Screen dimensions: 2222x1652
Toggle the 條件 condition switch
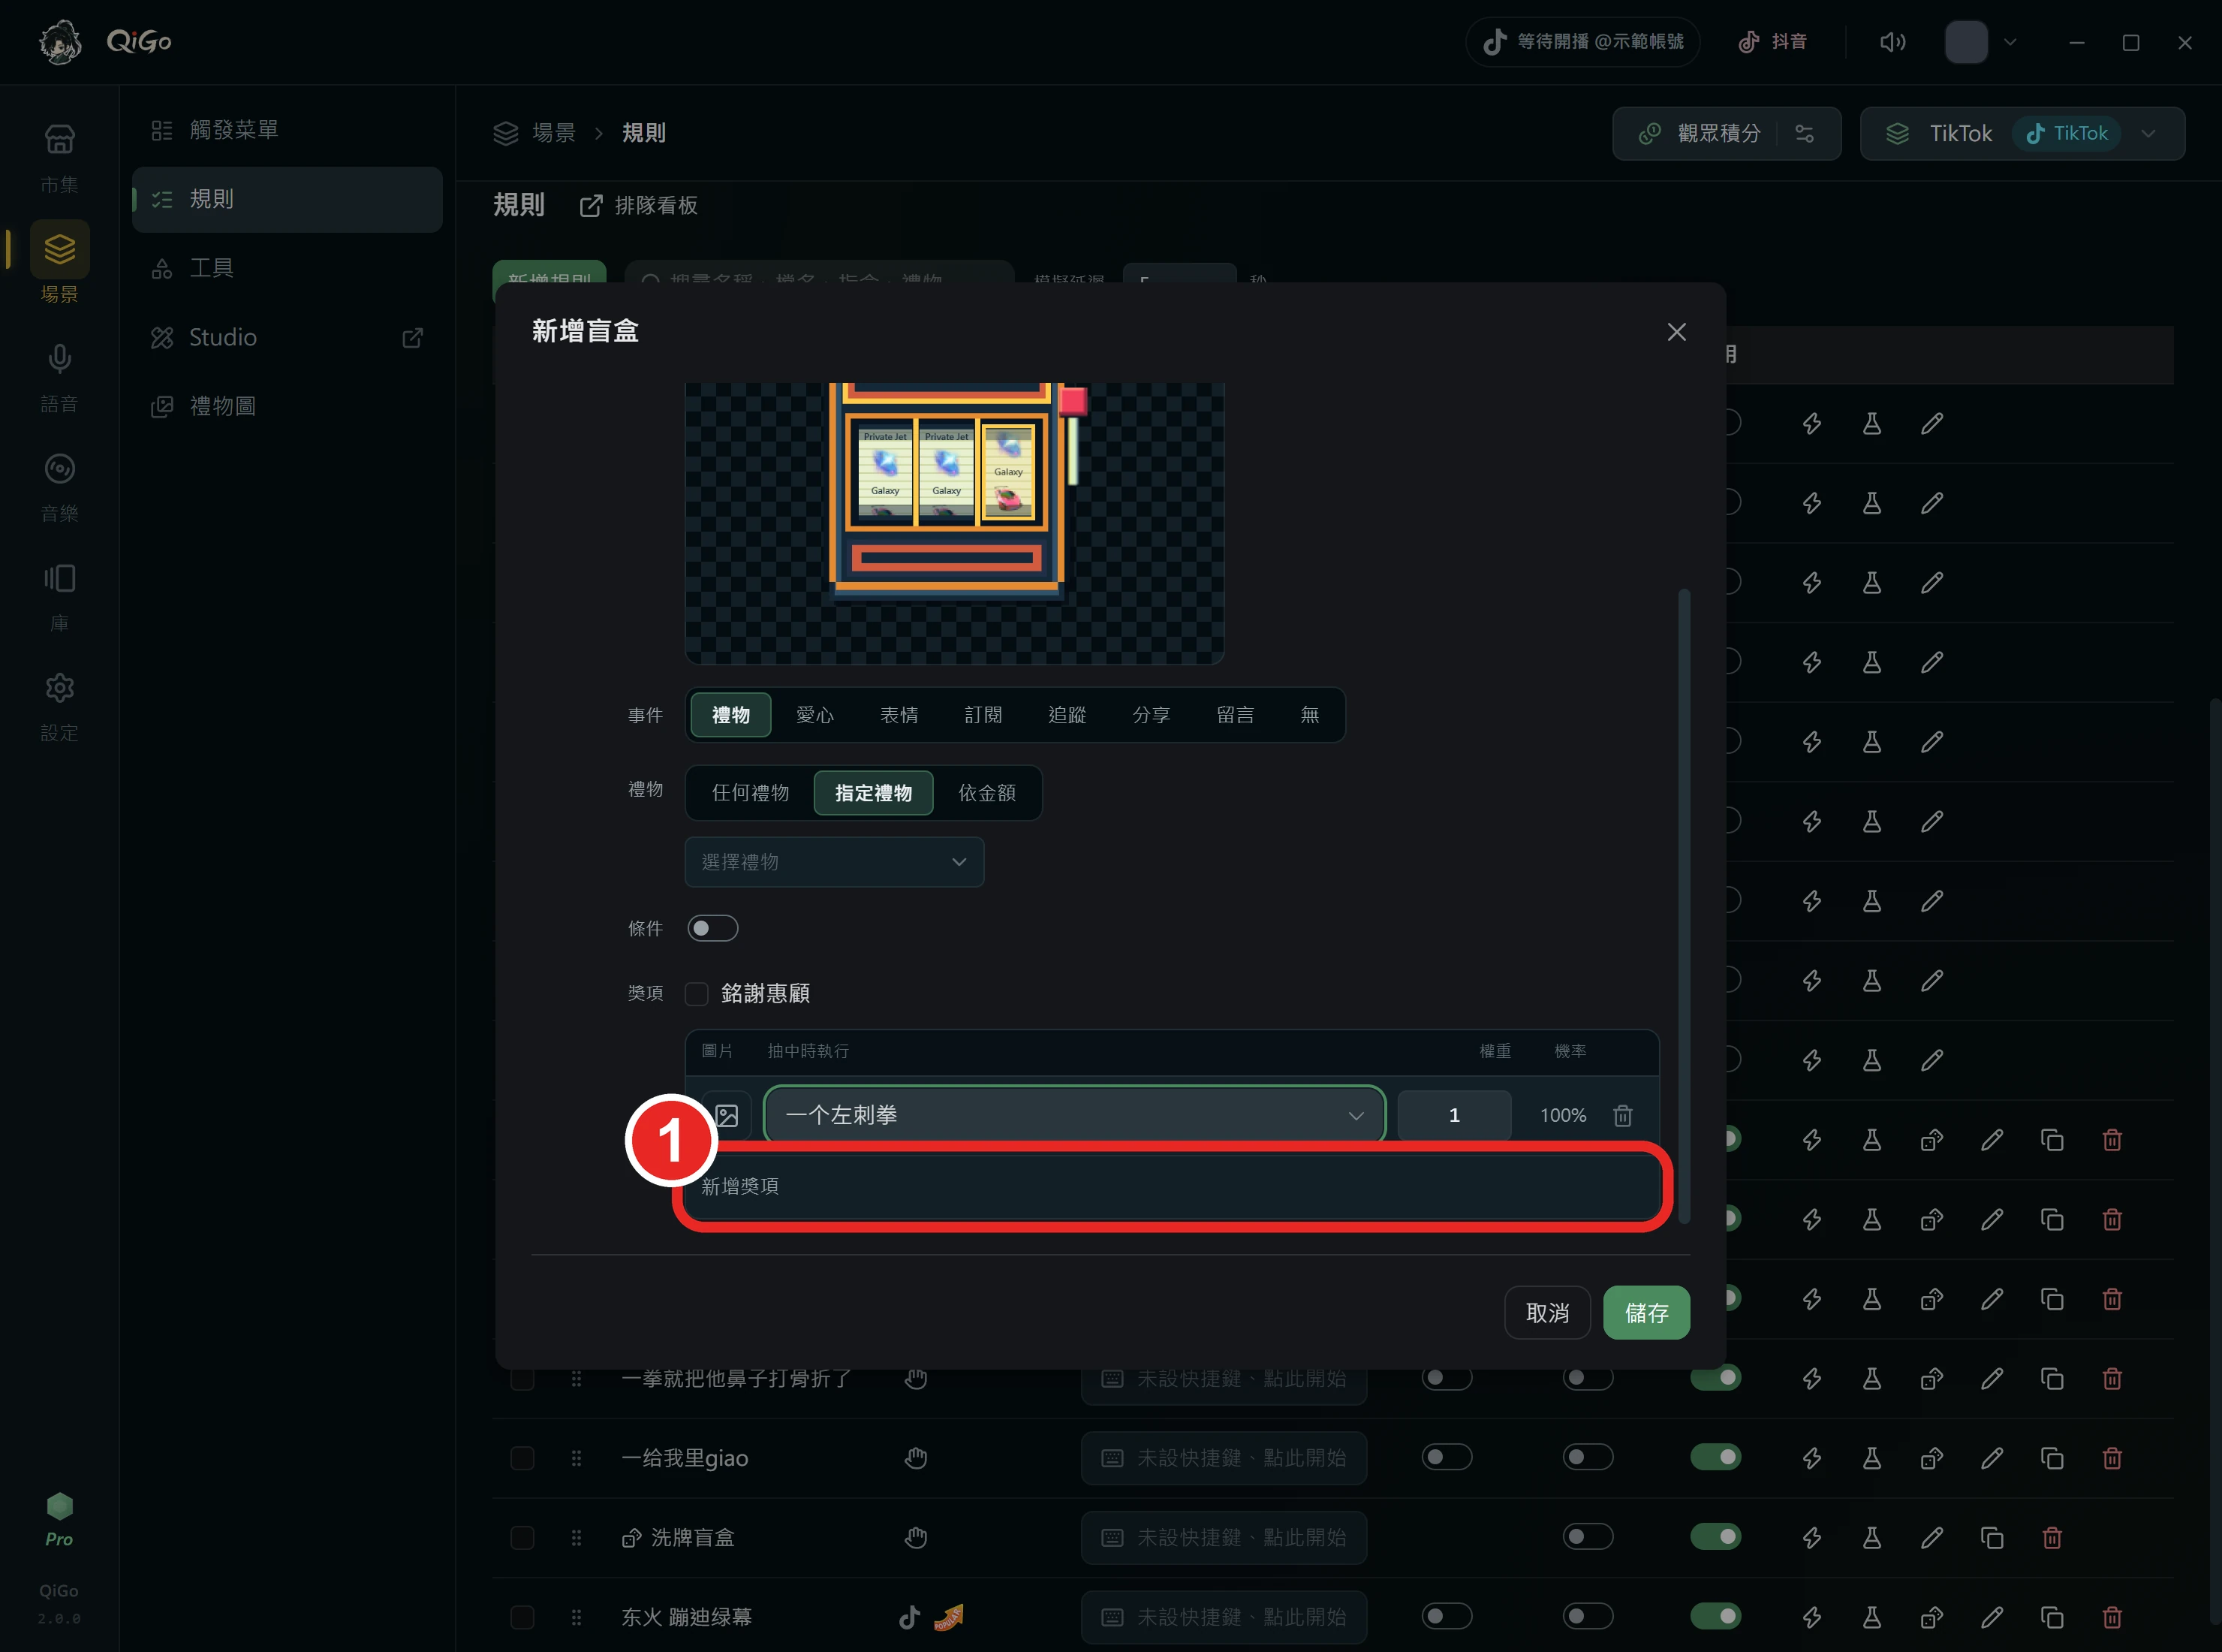(x=712, y=928)
